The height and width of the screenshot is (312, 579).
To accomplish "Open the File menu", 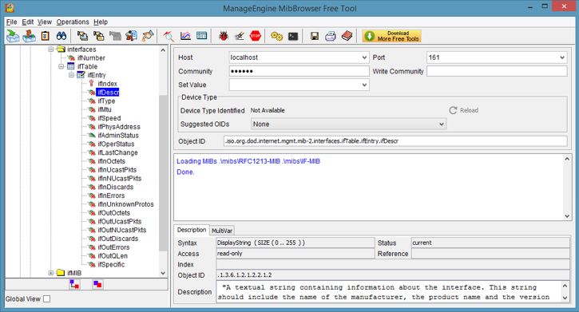I will click(11, 22).
